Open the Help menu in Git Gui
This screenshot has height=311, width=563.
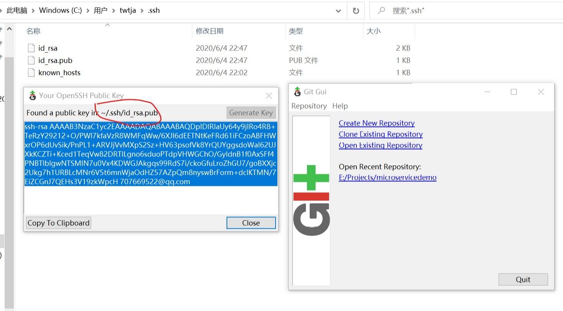coord(340,106)
